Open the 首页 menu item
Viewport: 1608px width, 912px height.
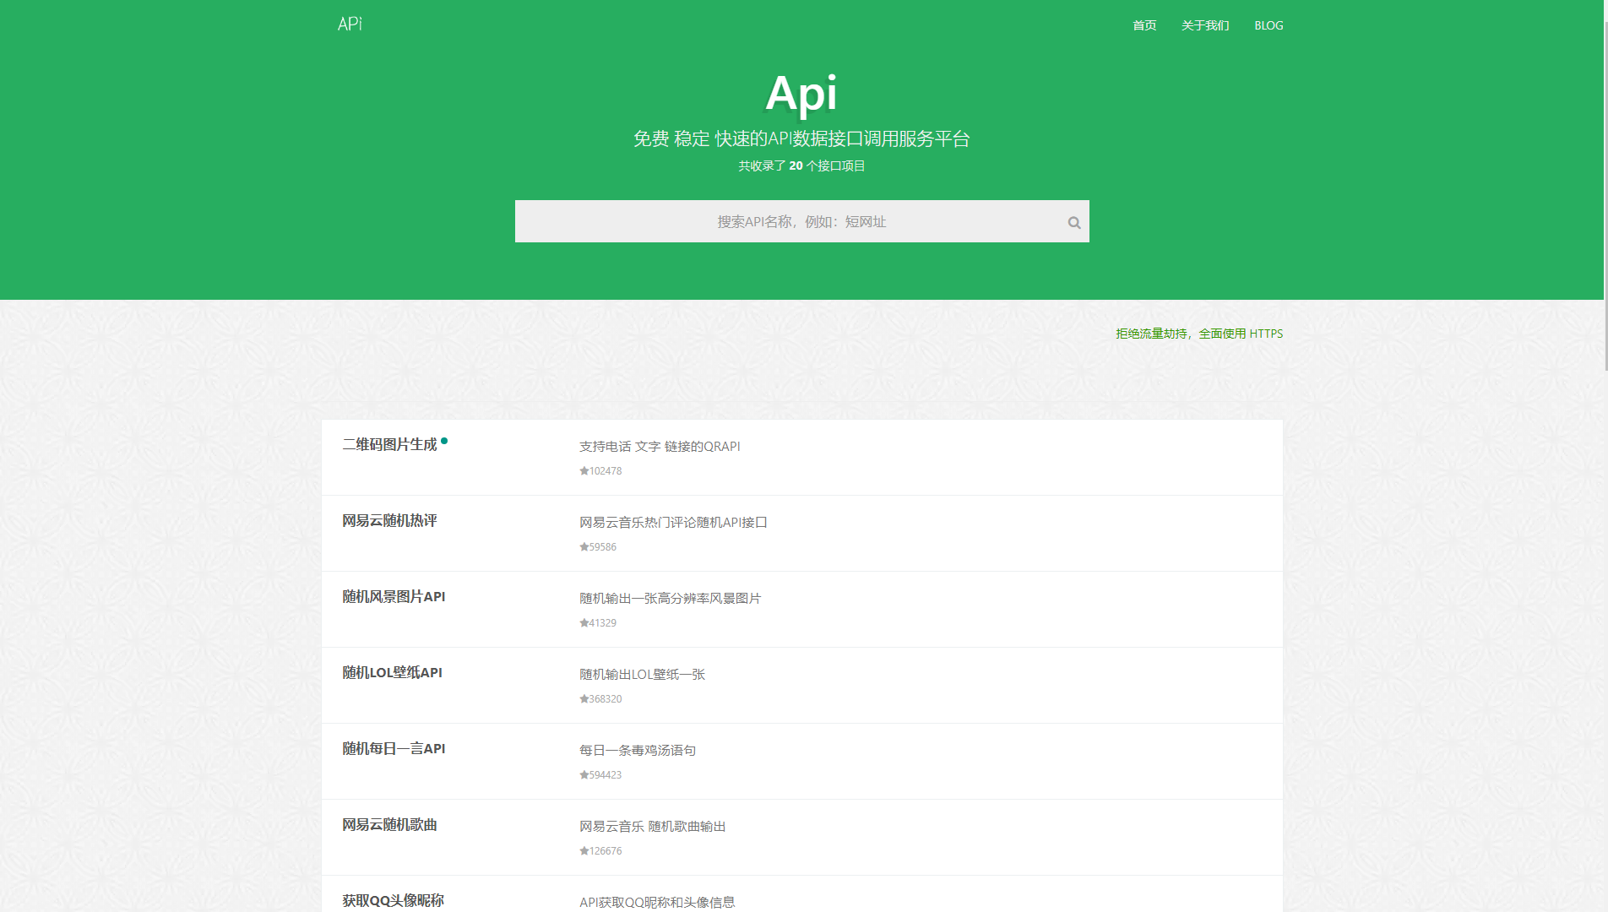[x=1144, y=25]
